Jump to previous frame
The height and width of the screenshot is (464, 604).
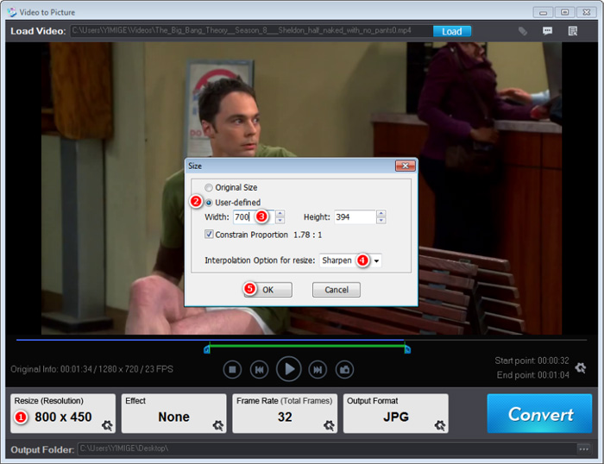coord(259,370)
